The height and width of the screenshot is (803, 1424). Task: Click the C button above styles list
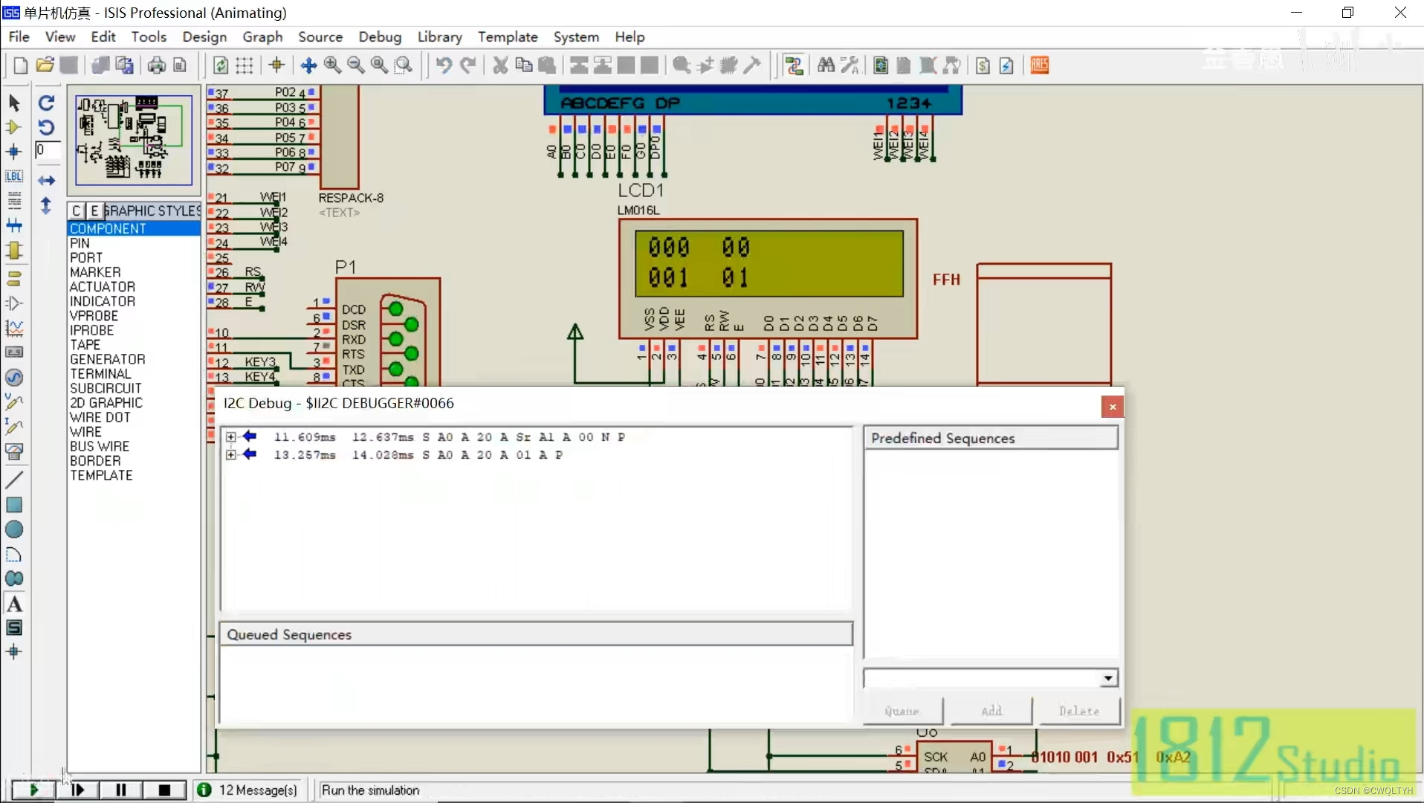[x=77, y=210]
